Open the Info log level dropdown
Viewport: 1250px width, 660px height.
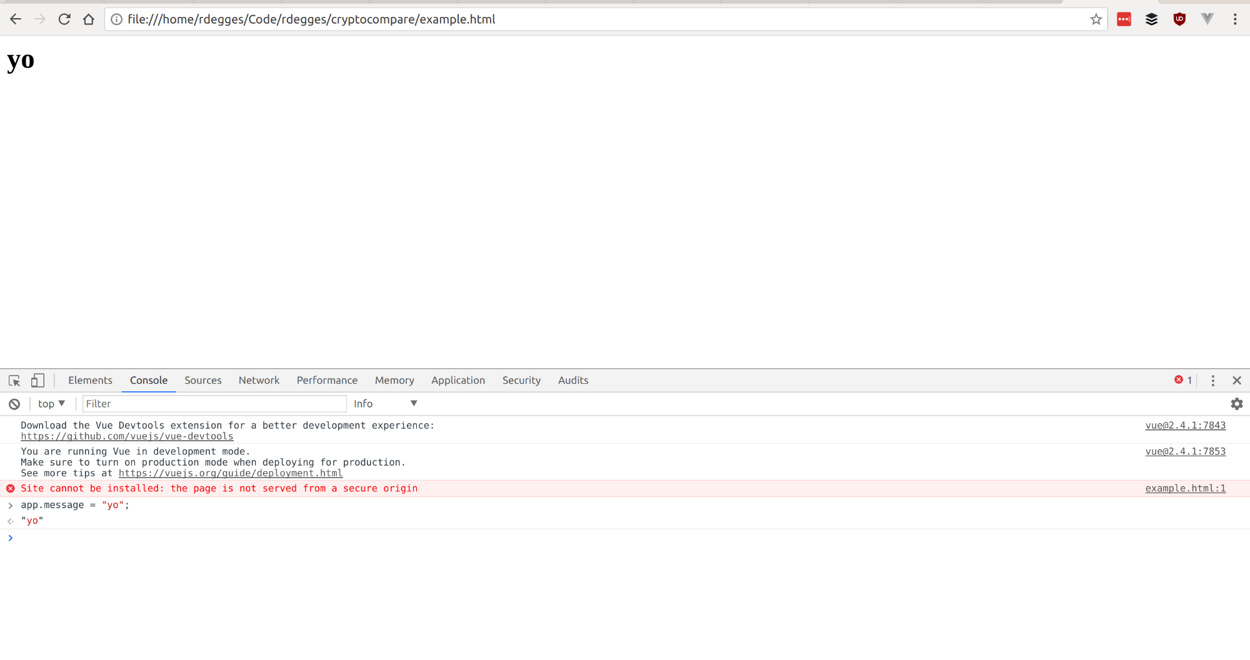point(385,404)
